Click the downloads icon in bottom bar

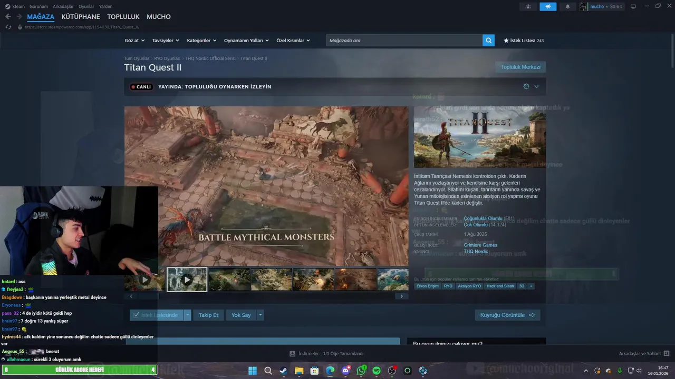(x=293, y=354)
